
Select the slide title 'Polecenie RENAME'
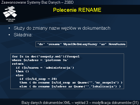(x=77, y=10)
